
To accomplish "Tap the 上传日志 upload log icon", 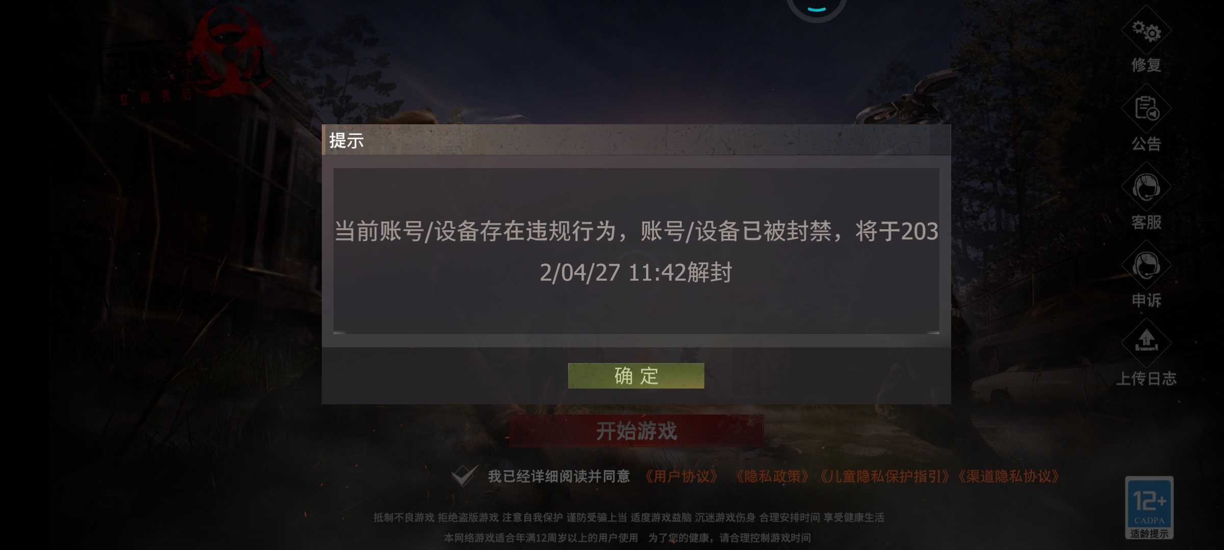I will 1146,343.
